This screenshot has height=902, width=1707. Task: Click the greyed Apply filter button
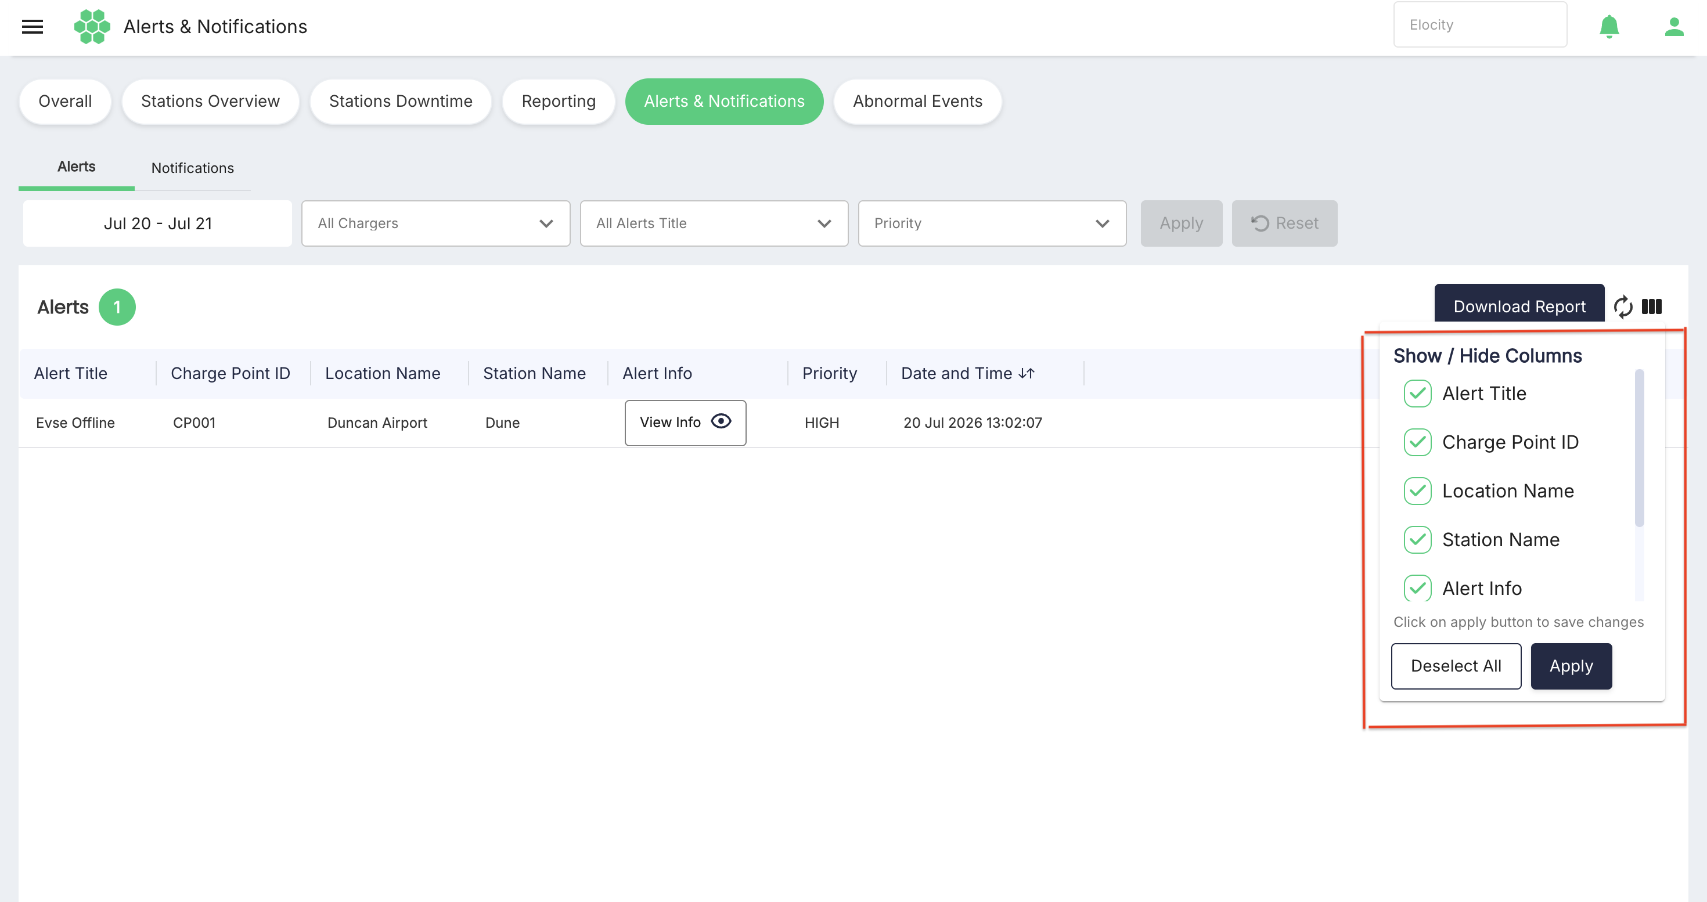(x=1181, y=223)
